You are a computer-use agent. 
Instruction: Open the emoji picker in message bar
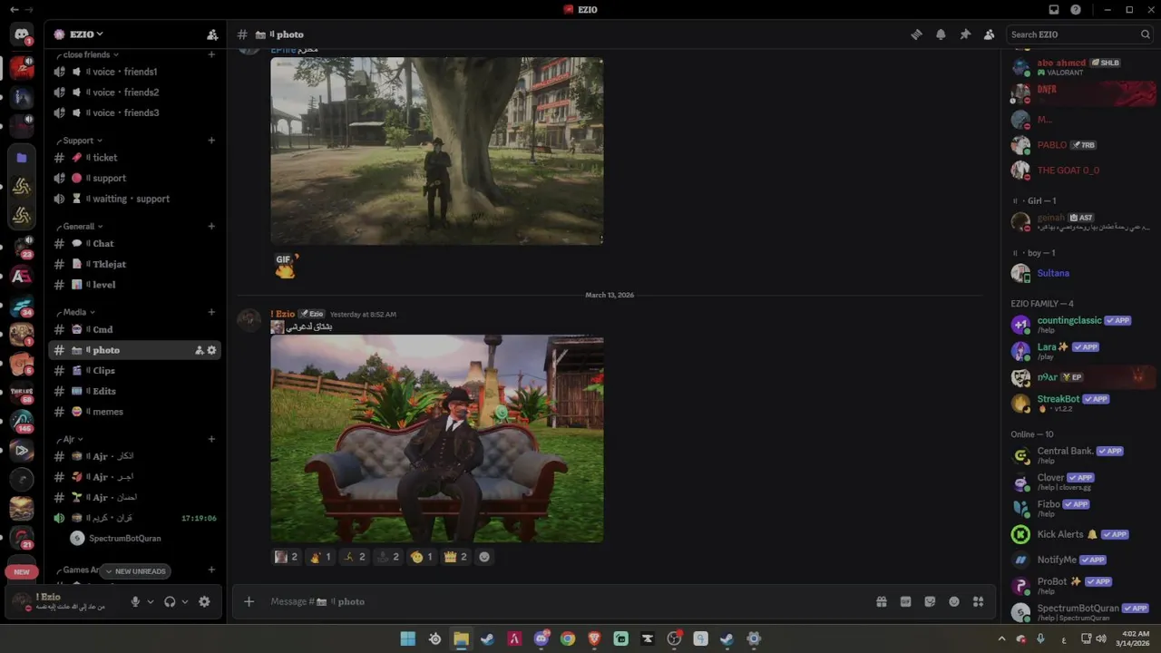click(953, 601)
